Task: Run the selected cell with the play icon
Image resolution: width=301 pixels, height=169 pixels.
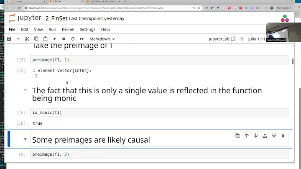Action: click(54, 39)
